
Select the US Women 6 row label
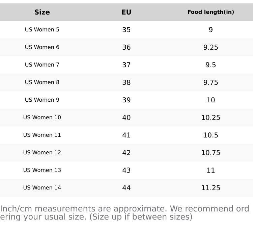pyautogui.click(x=42, y=47)
